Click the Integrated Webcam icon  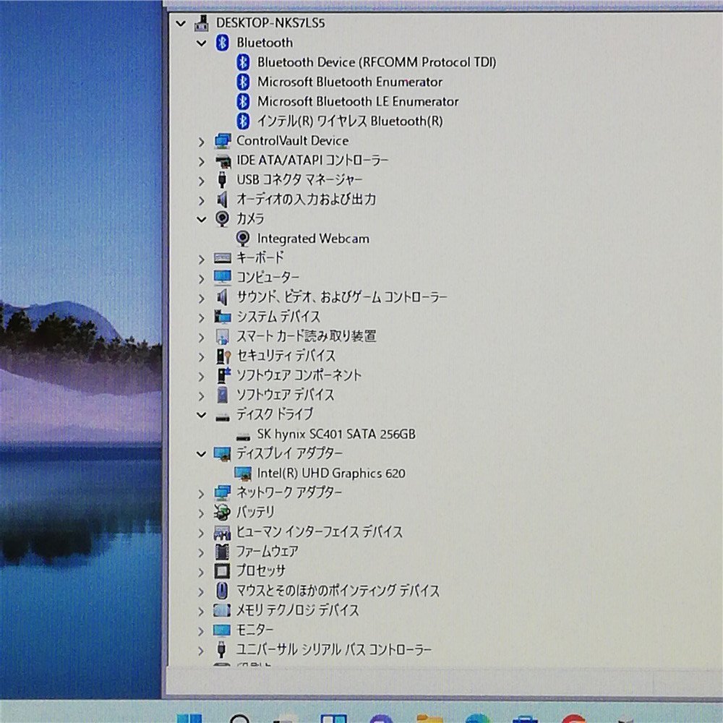[x=242, y=239]
